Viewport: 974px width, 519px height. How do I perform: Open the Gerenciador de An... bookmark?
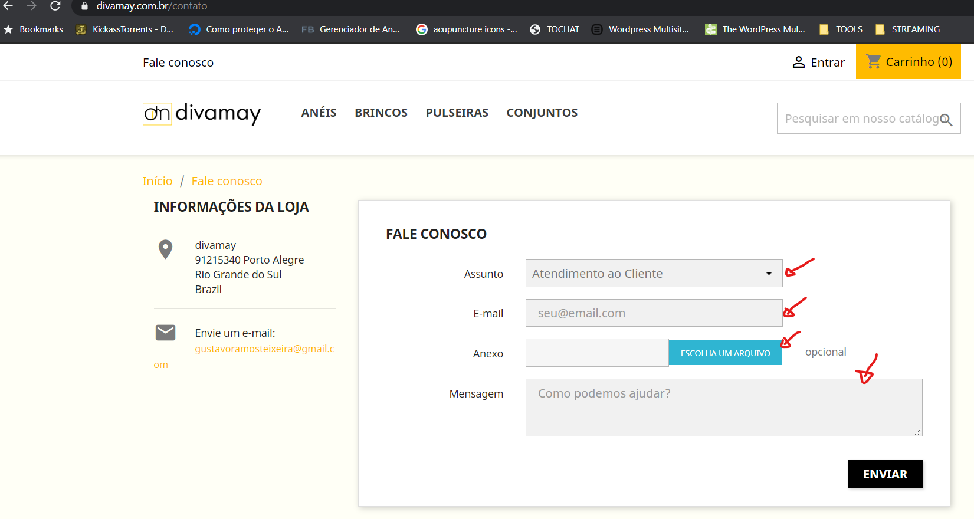pos(350,29)
